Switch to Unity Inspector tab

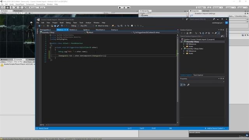pos(195,11)
